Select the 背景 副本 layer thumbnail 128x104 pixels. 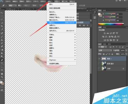pos(104,64)
